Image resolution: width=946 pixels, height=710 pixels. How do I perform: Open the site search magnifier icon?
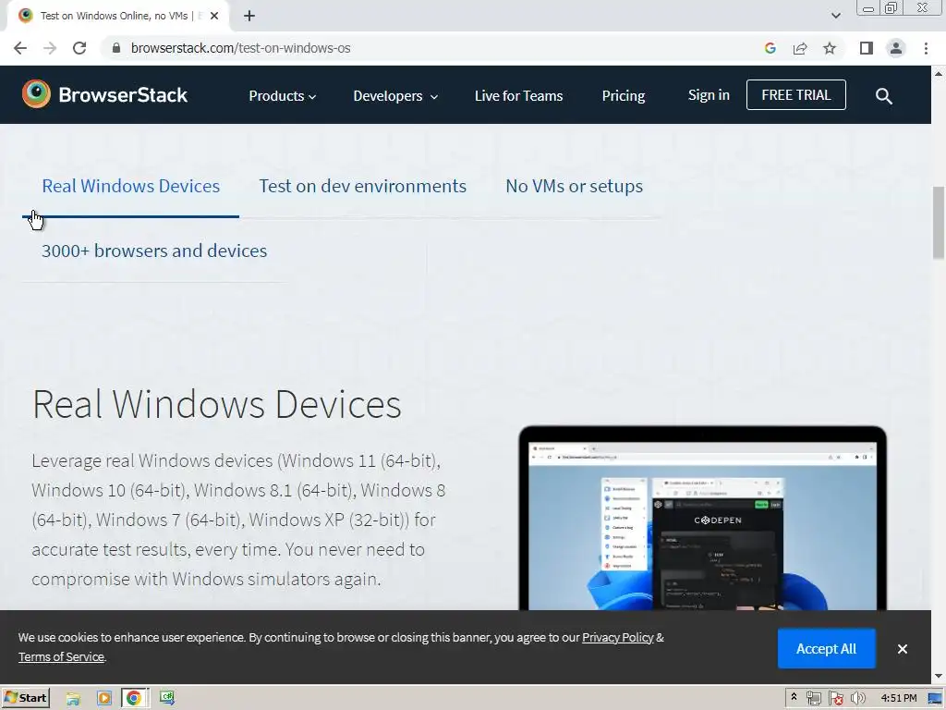884,96
